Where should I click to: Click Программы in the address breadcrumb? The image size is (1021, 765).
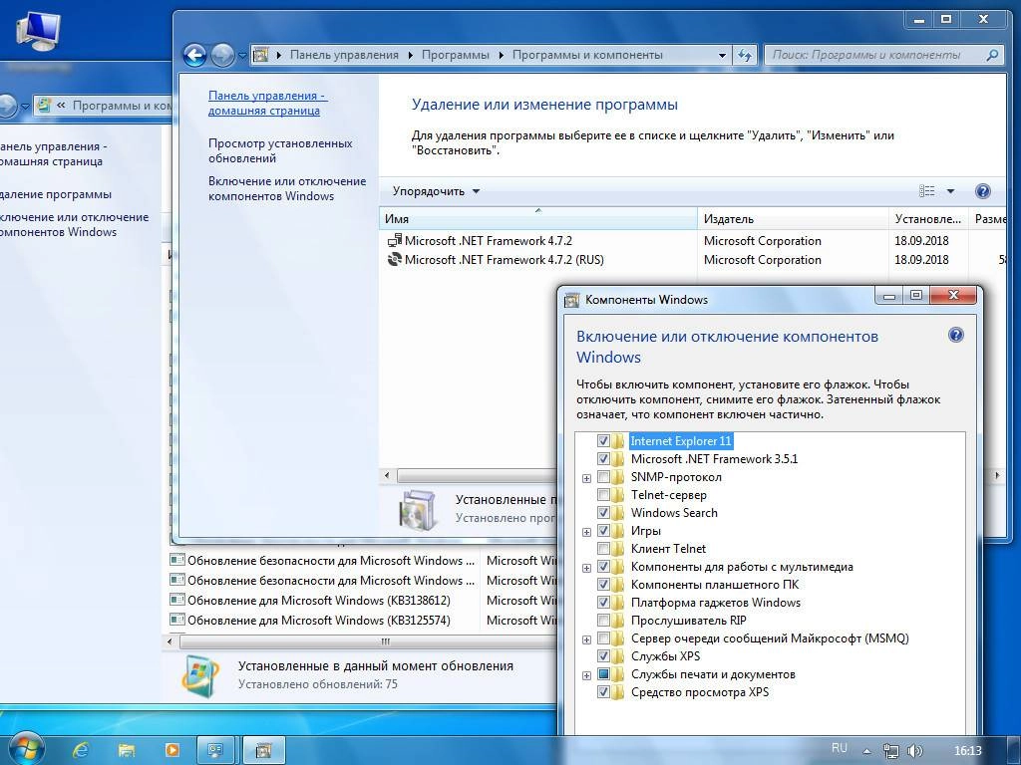click(455, 56)
